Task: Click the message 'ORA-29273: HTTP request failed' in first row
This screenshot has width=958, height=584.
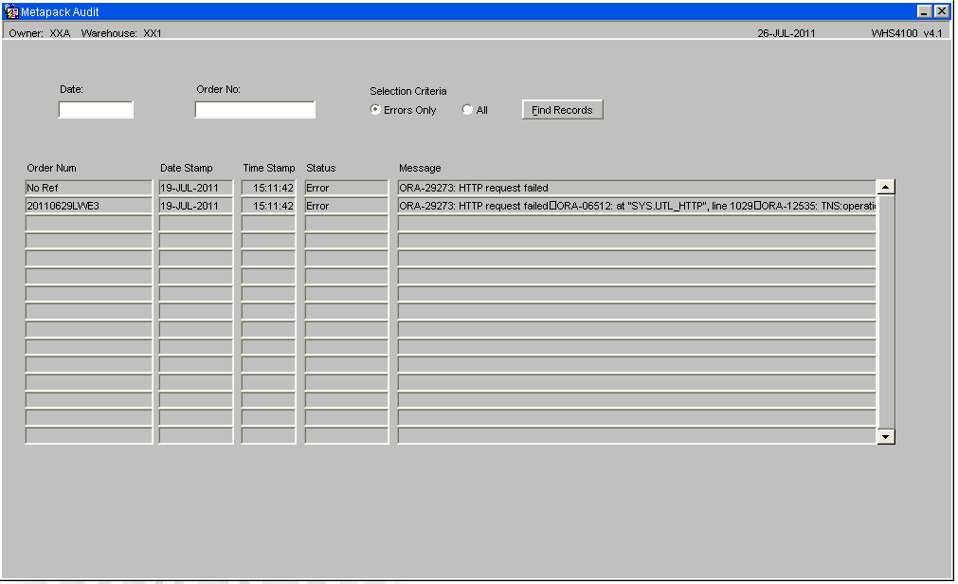Action: [637, 188]
